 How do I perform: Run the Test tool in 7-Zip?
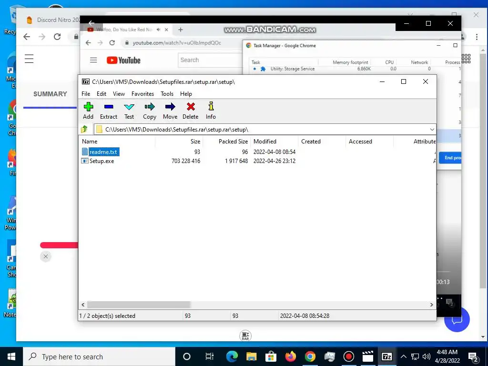click(x=129, y=111)
